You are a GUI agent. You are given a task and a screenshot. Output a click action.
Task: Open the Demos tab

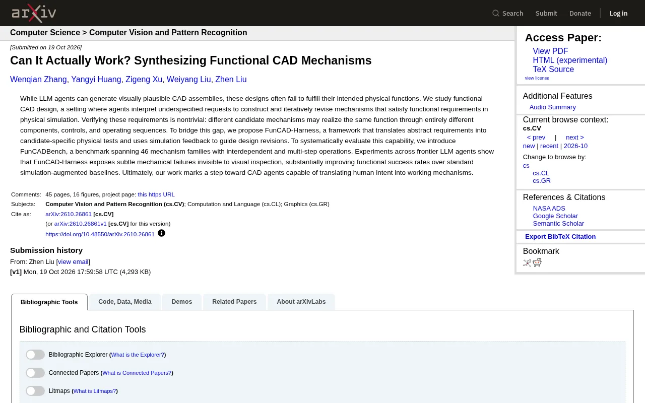(182, 302)
